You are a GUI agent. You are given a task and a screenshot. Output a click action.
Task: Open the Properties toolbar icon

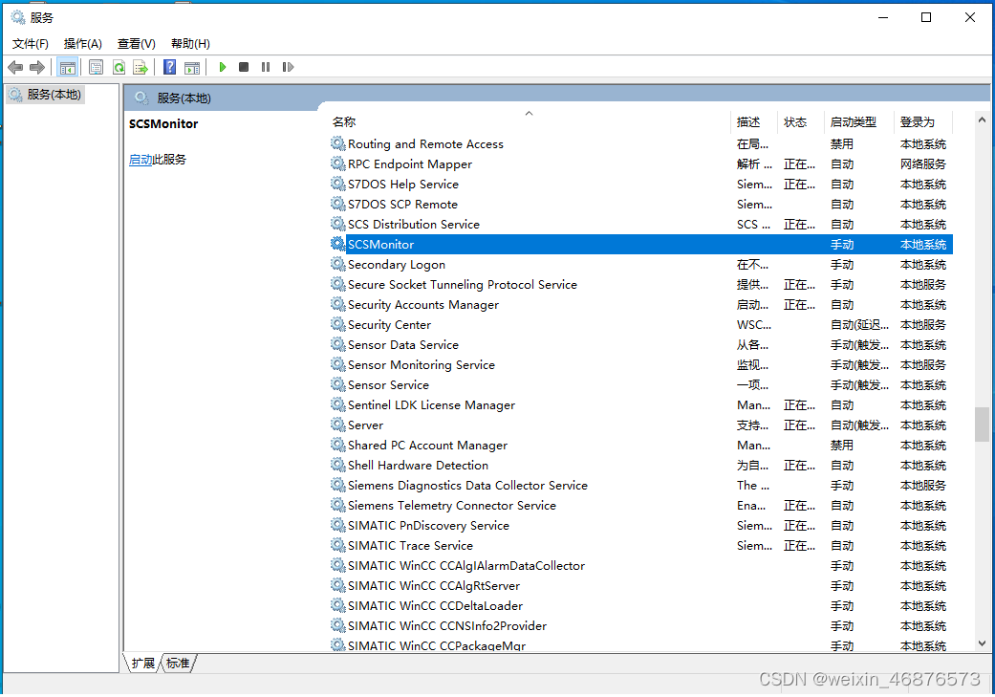96,67
